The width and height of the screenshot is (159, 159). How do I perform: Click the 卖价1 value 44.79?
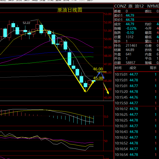coord(130,16)
